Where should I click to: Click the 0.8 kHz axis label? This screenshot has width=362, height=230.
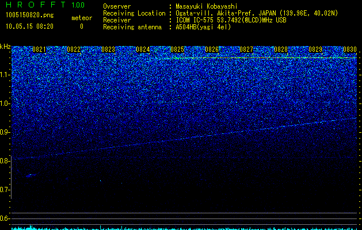click(5, 161)
